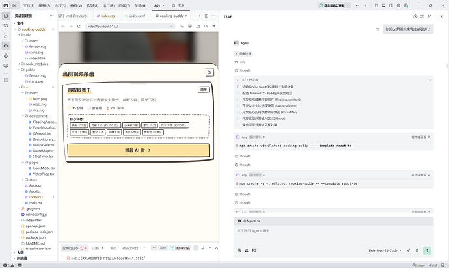Viewport: 449px width, 268px height.
Task: Open the 文件(F) menu
Action: tap(29, 5)
